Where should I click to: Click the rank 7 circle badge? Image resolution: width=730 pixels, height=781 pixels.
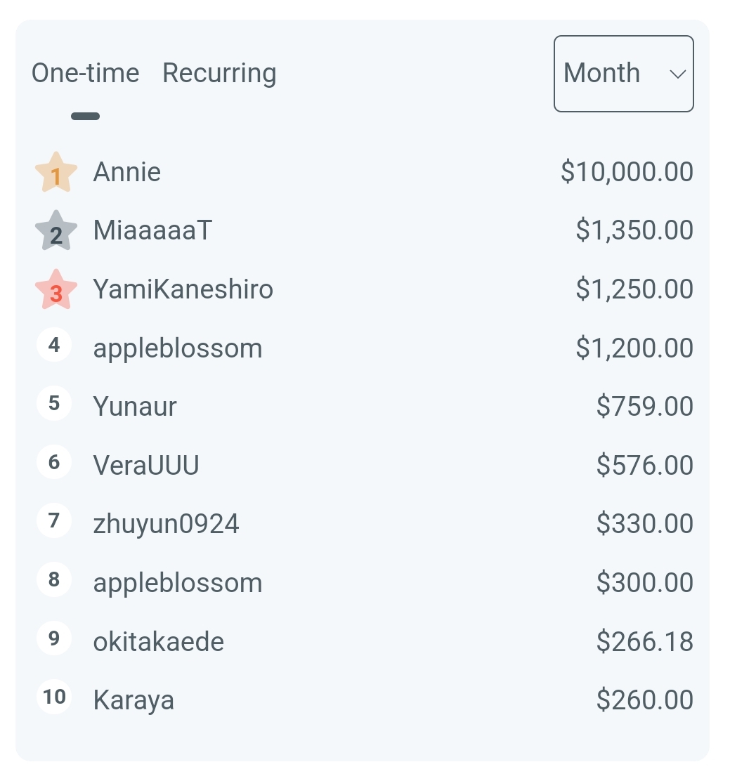54,521
